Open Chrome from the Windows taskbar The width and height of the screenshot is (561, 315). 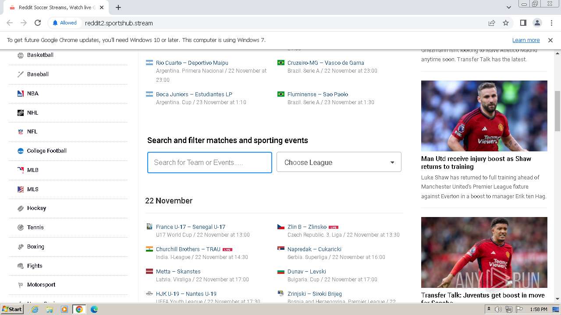(79, 309)
